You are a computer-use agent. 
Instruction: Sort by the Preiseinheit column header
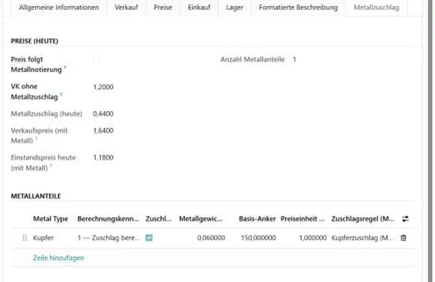[x=303, y=219]
